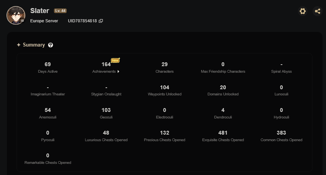Viewport: 326px width, 175px height.
Task: Click the Lv. 44 level badge
Action: pyautogui.click(x=60, y=11)
